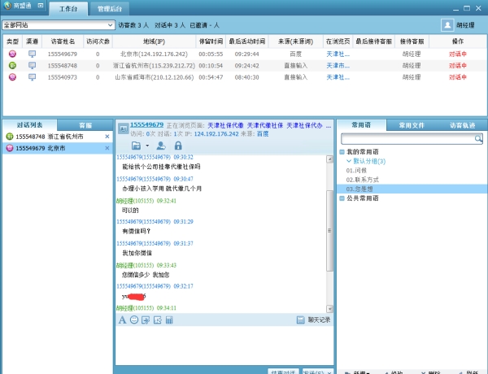Image resolution: width=488 pixels, height=374 pixels.
Task: Click the message '有微信吗?'
Action: 137,231
